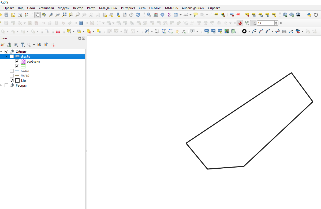
Task: Open the Растр menu
Action: [x=91, y=8]
